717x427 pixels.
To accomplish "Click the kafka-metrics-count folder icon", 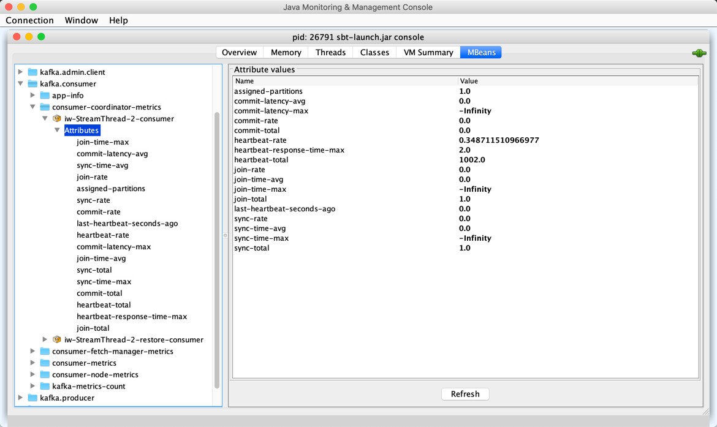I will [45, 387].
